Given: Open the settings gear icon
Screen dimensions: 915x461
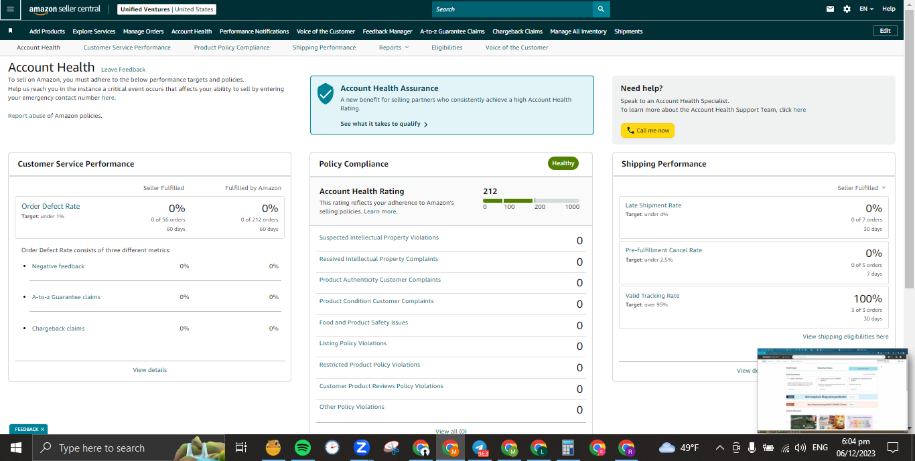Looking at the screenshot, I should click(847, 9).
